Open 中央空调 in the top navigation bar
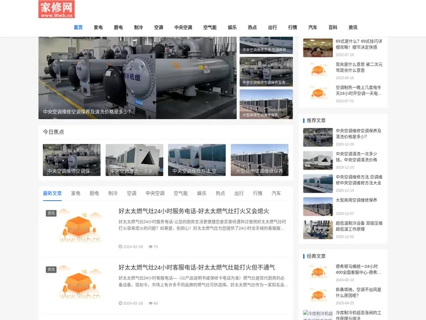426x320 pixels. (183, 27)
